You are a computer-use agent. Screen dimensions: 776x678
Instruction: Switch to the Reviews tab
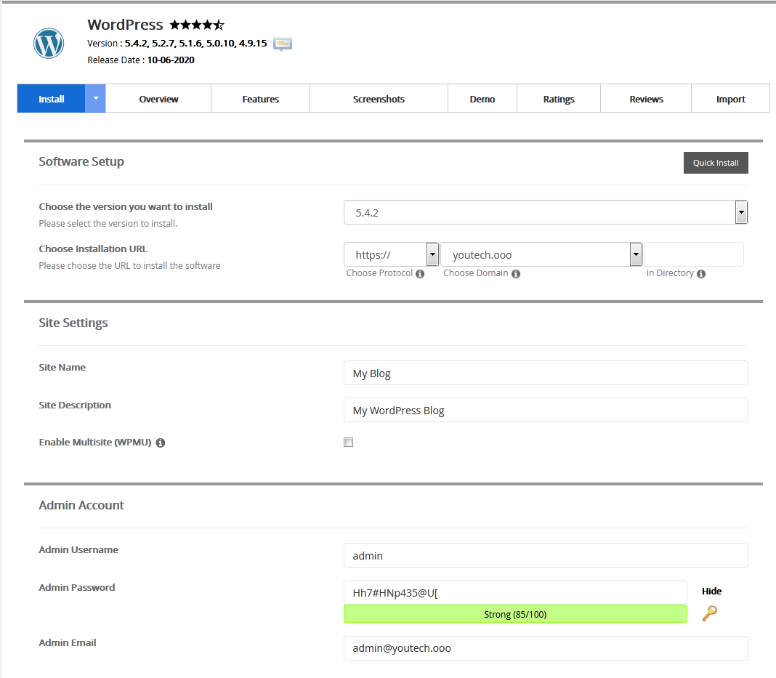pyautogui.click(x=646, y=99)
